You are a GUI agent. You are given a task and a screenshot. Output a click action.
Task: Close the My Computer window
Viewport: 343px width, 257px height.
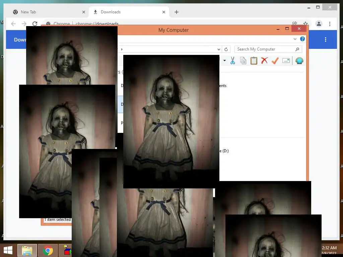[x=299, y=29]
